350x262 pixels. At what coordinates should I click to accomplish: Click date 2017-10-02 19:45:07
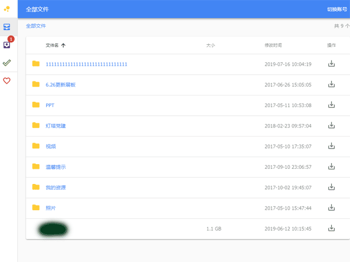coord(288,187)
